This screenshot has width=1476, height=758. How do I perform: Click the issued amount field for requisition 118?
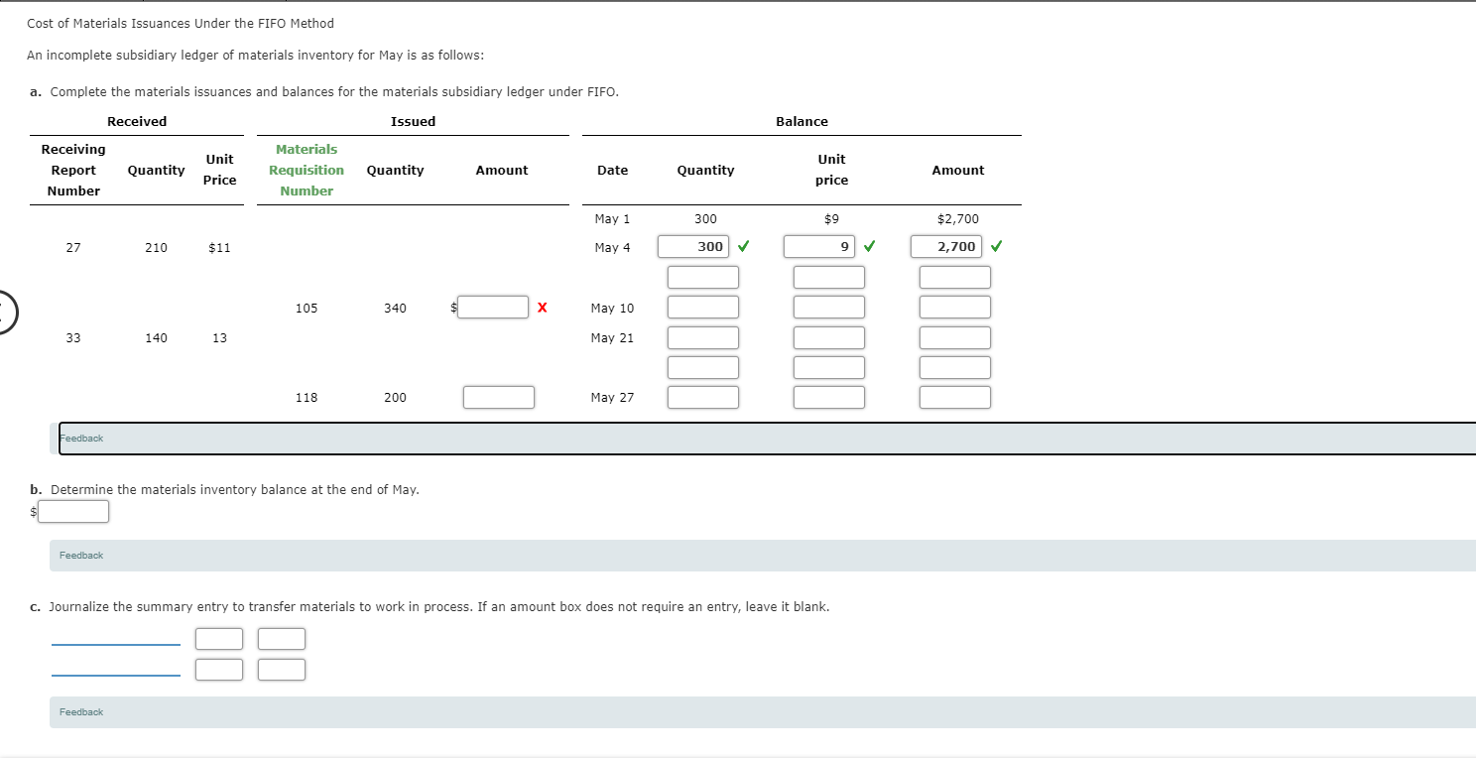499,397
